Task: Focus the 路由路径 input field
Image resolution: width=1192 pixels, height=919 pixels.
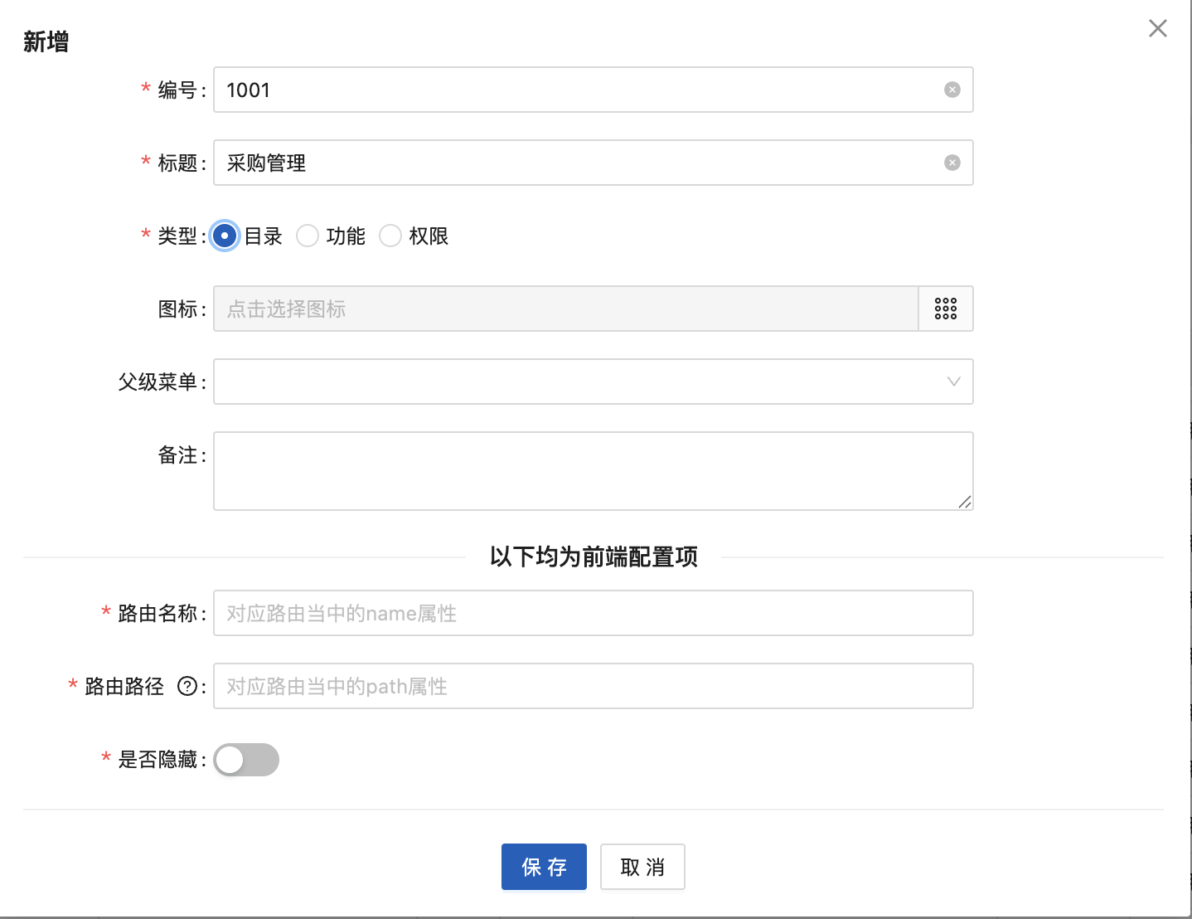Action: (593, 686)
